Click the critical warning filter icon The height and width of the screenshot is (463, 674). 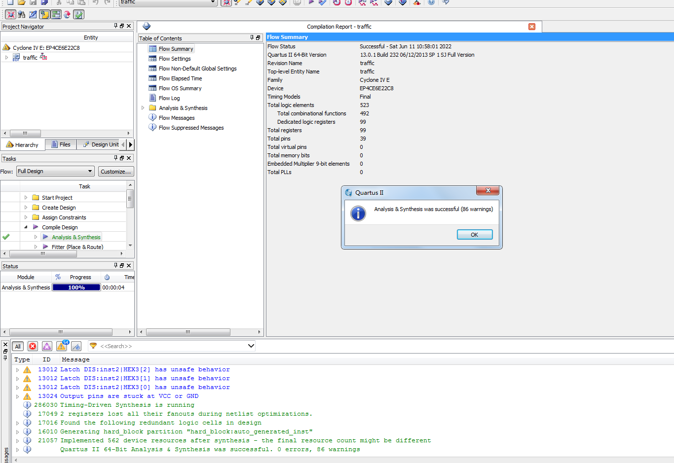tap(47, 346)
